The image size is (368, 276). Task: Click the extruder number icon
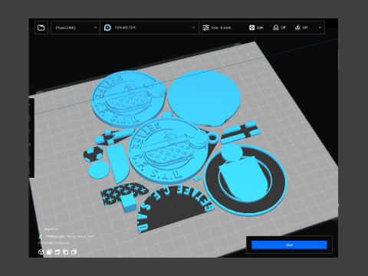tap(107, 28)
